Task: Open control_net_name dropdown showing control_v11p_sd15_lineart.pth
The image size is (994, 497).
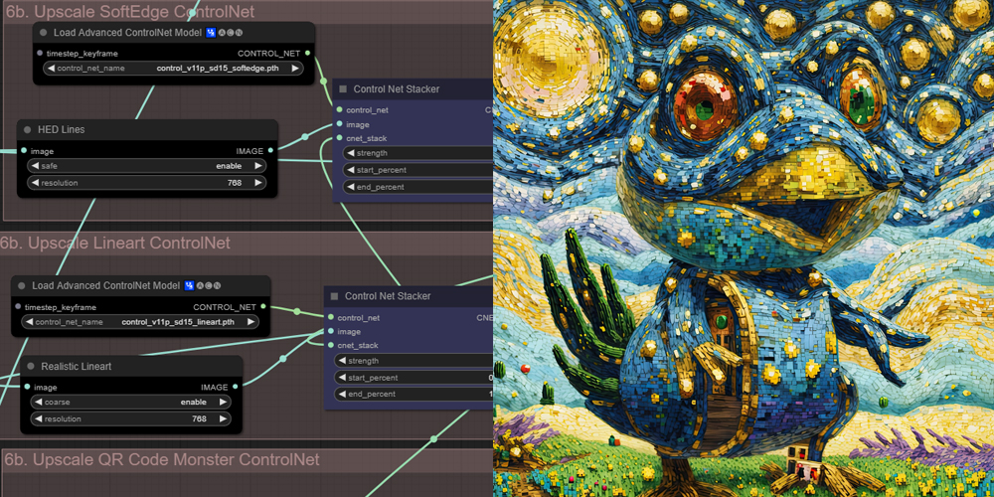Action: [x=140, y=322]
